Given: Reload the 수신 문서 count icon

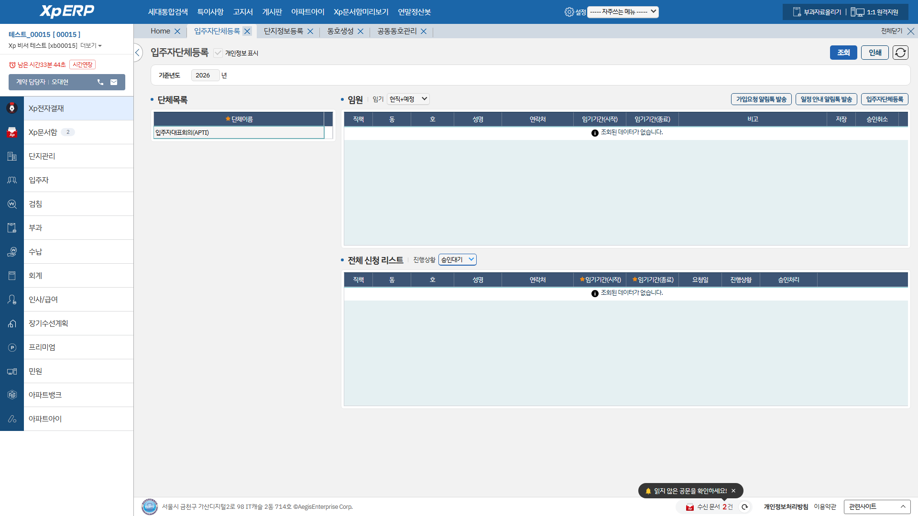Looking at the screenshot, I should point(744,507).
